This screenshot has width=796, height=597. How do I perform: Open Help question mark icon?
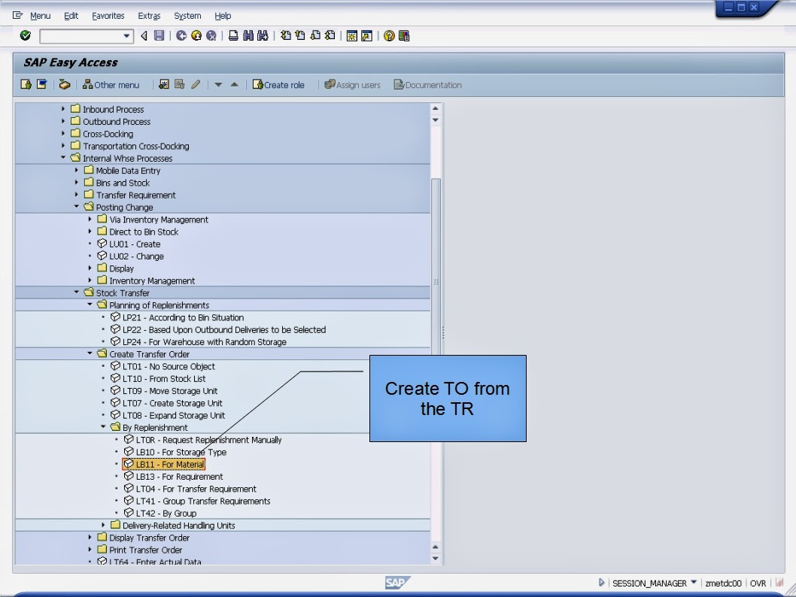tap(389, 35)
